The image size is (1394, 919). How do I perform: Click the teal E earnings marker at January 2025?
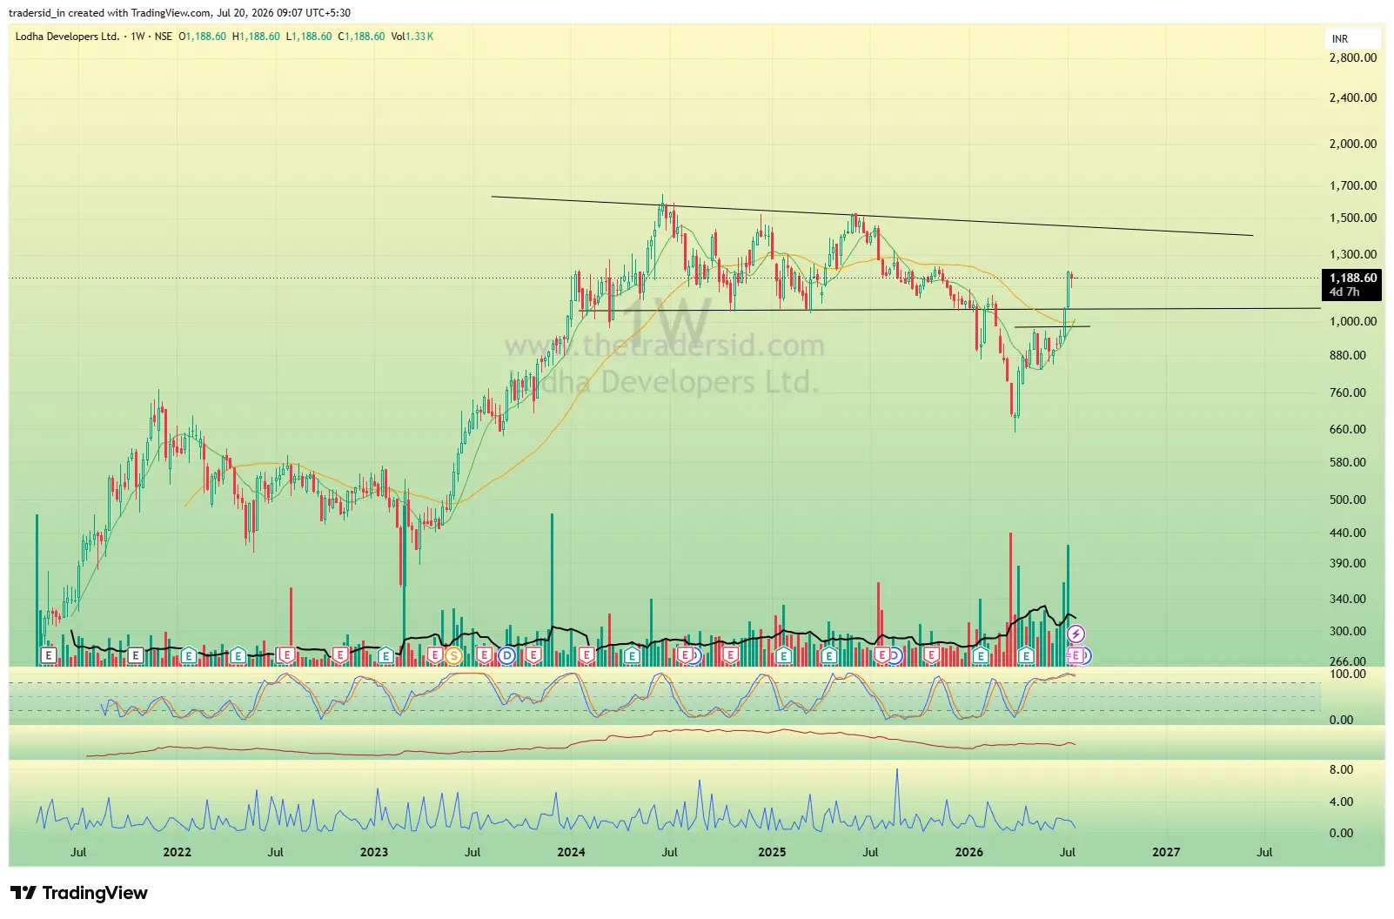[783, 655]
